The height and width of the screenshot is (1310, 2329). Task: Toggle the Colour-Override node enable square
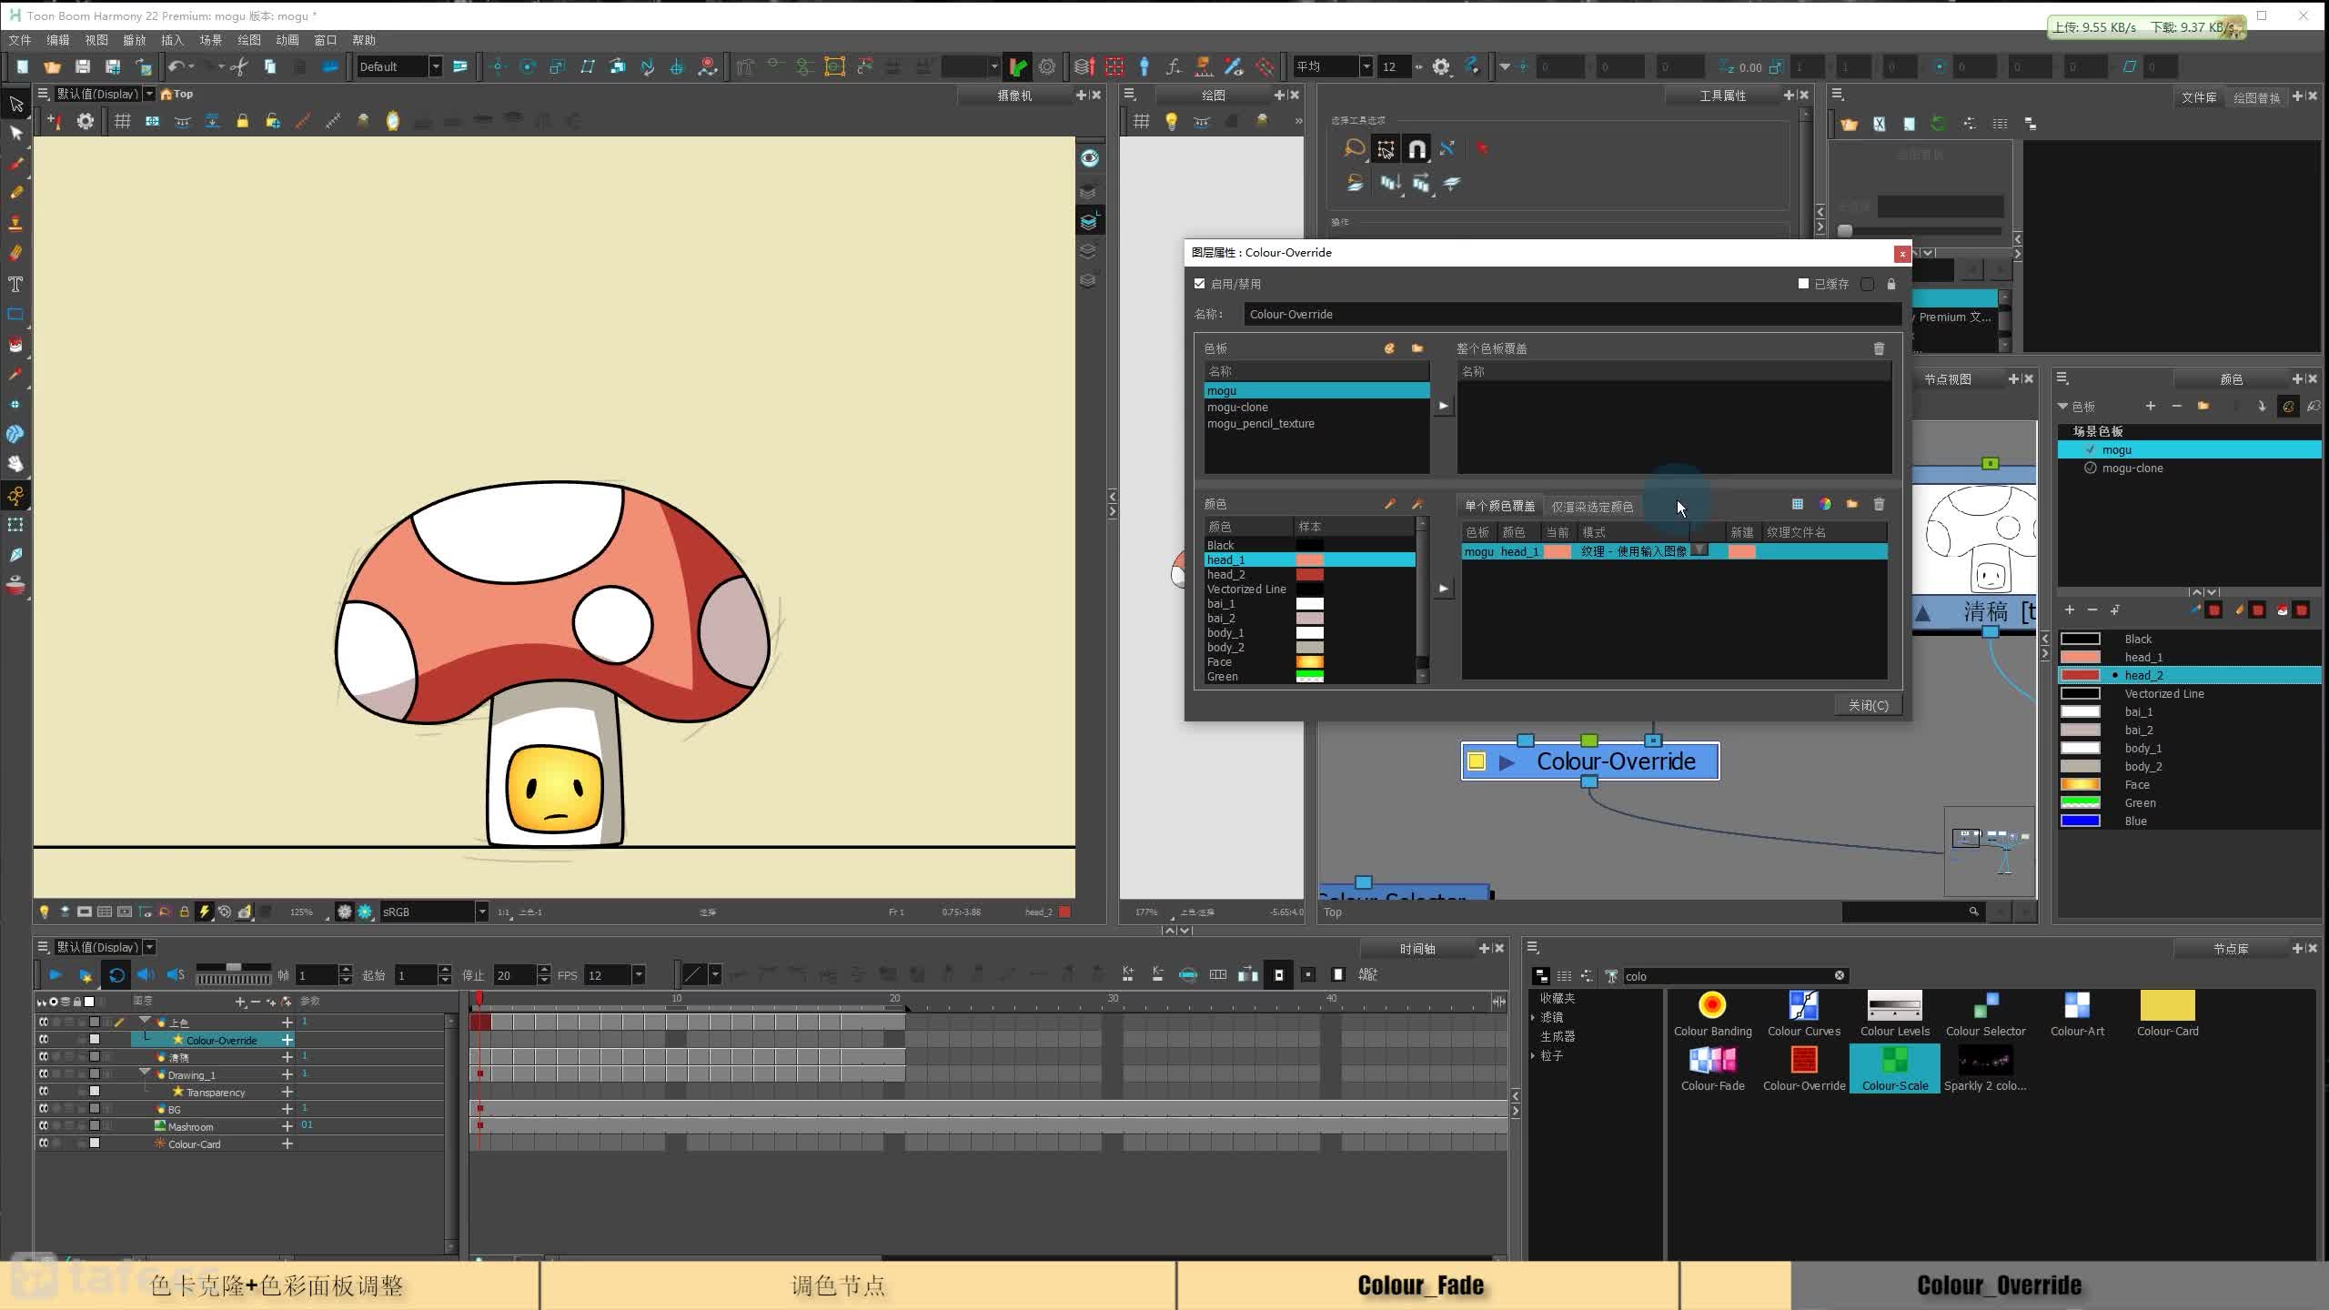click(1477, 761)
